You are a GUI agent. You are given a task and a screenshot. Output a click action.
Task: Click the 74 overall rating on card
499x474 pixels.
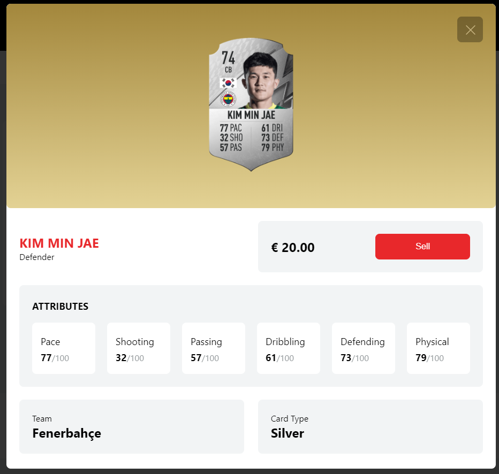pos(228,58)
